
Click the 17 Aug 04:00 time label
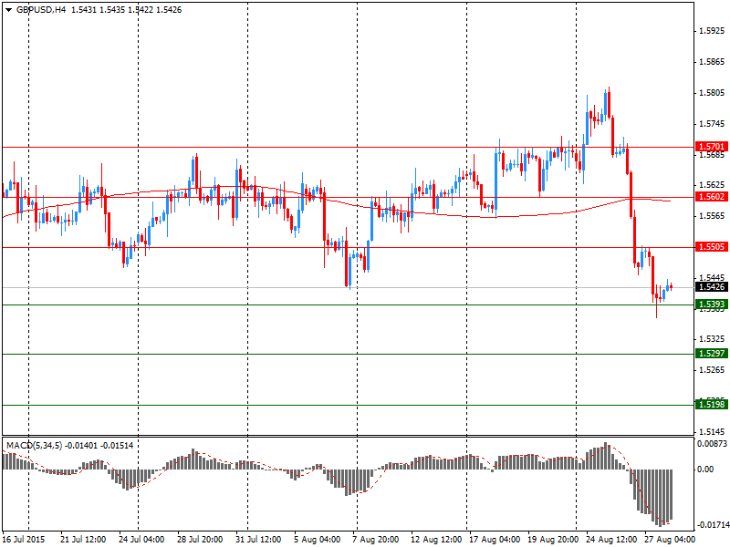[495, 540]
